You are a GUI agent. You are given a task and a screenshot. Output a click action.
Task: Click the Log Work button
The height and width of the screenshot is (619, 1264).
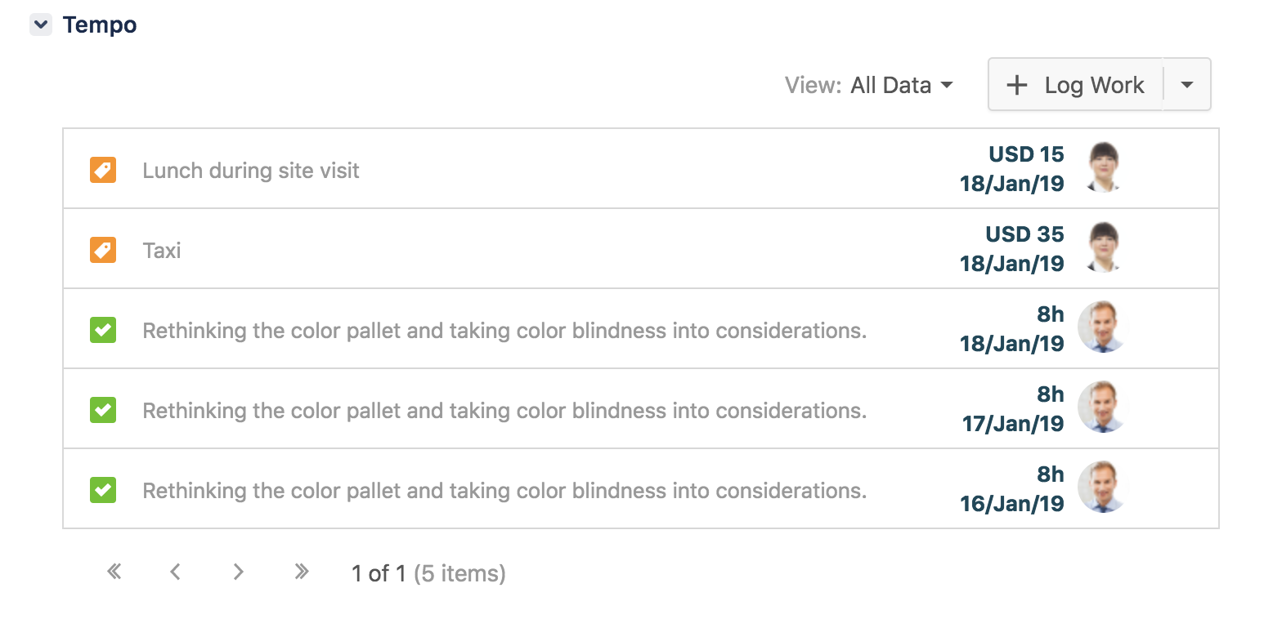(x=1076, y=85)
